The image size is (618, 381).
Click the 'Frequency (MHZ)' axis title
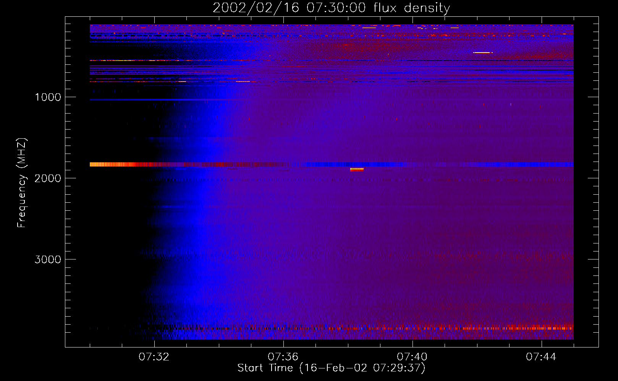coord(21,183)
